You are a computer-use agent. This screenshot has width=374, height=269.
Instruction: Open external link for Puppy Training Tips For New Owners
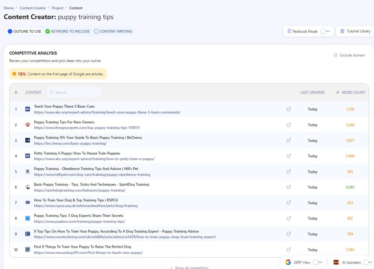pos(289,125)
